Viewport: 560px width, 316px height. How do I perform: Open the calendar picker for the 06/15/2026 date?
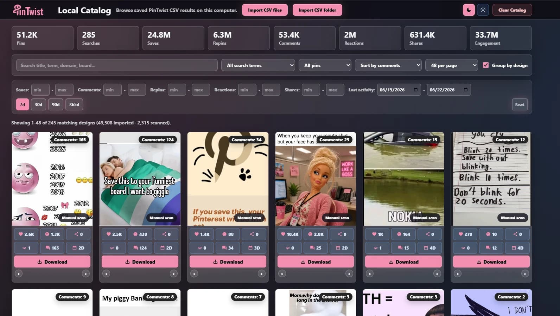tap(416, 90)
